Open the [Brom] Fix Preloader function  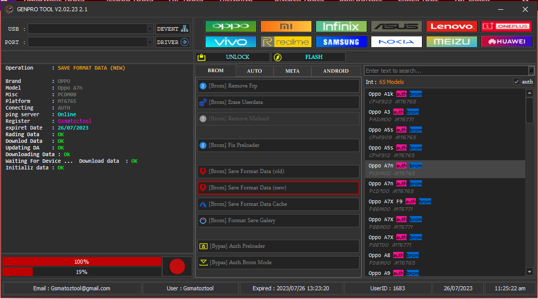[x=204, y=145]
